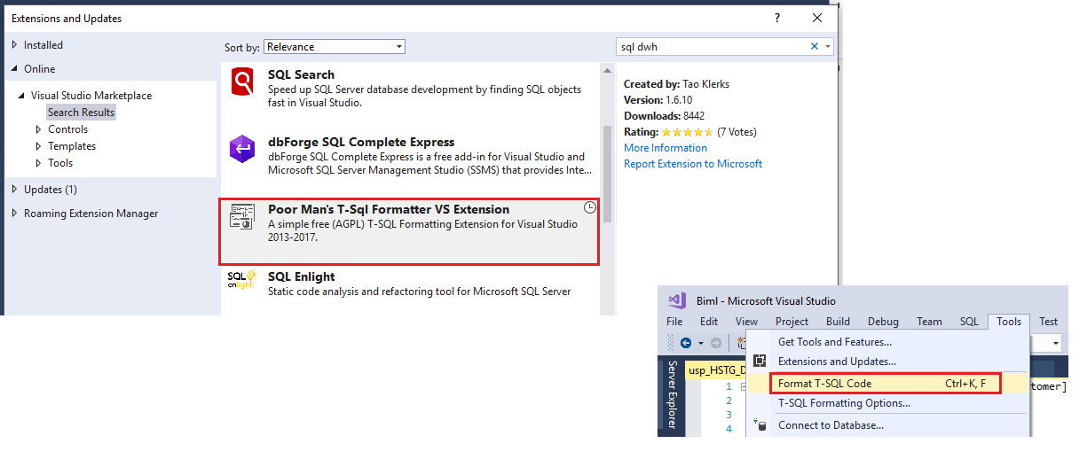Select the Templates tree item
This screenshot has width=1087, height=459.
pos(72,146)
